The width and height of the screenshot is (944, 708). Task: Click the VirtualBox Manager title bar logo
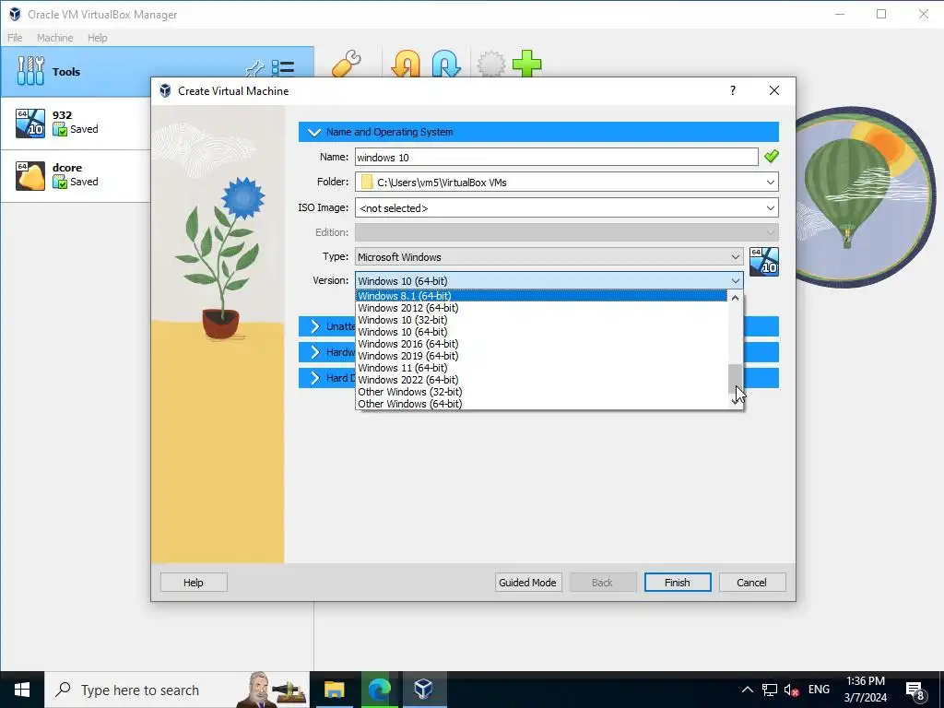point(15,14)
